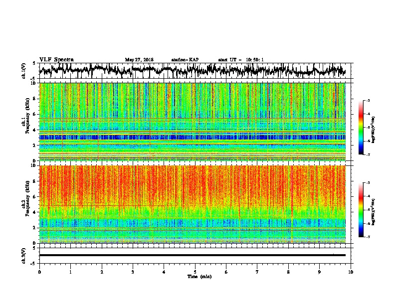
Task: Click the time axis tick label 8
Action: pyautogui.click(x=288, y=272)
